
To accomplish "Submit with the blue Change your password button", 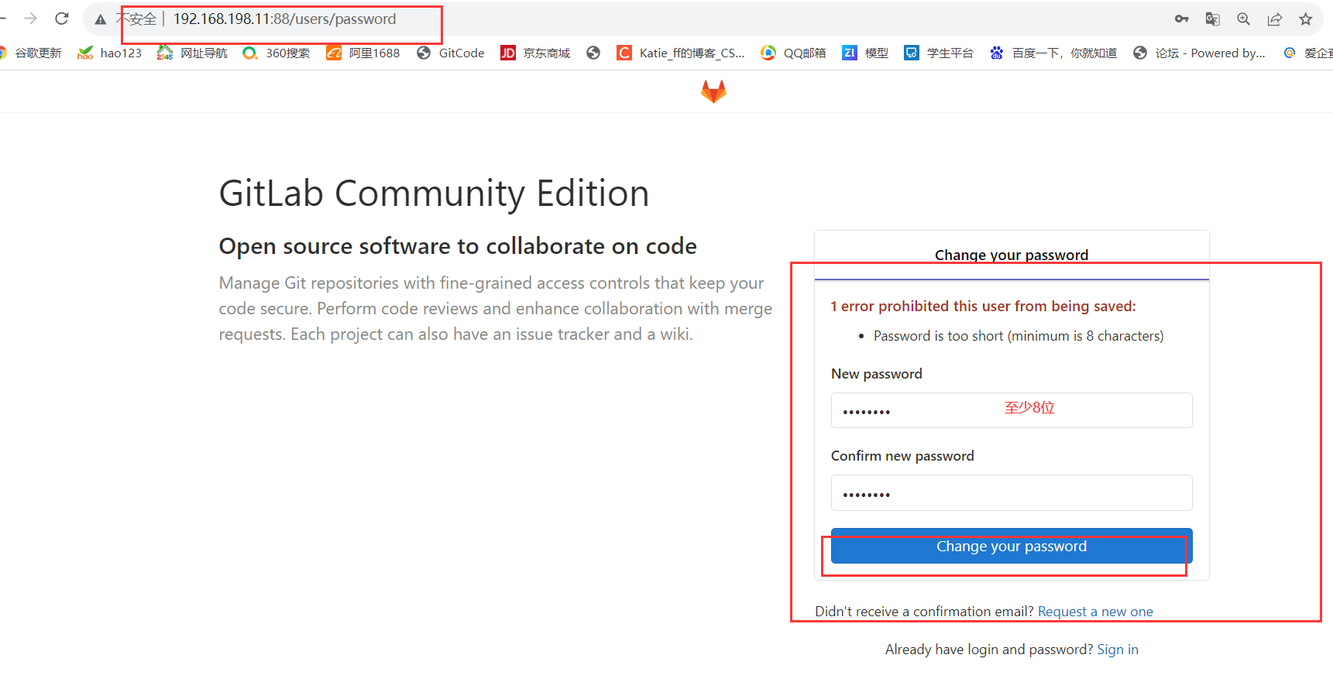I will coord(1012,546).
